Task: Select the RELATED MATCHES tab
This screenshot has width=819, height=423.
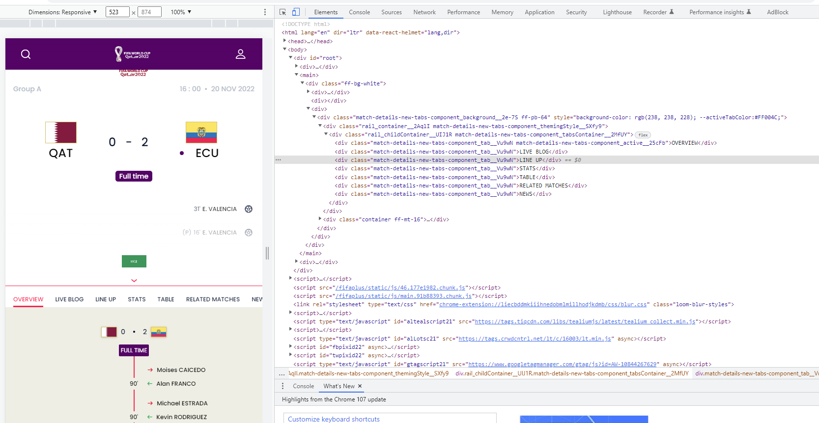Action: tap(213, 299)
